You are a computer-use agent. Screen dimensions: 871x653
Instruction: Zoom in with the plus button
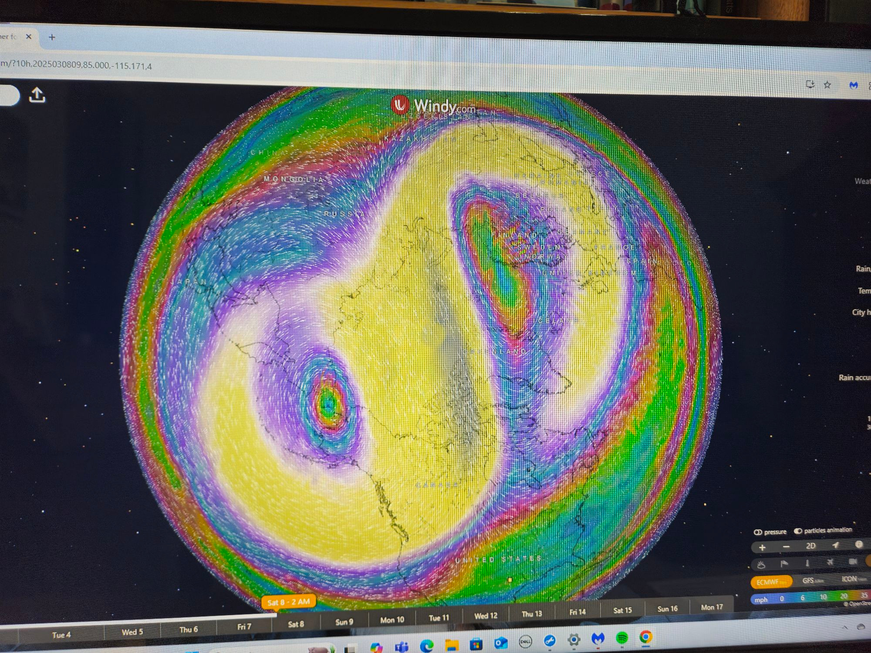(762, 548)
